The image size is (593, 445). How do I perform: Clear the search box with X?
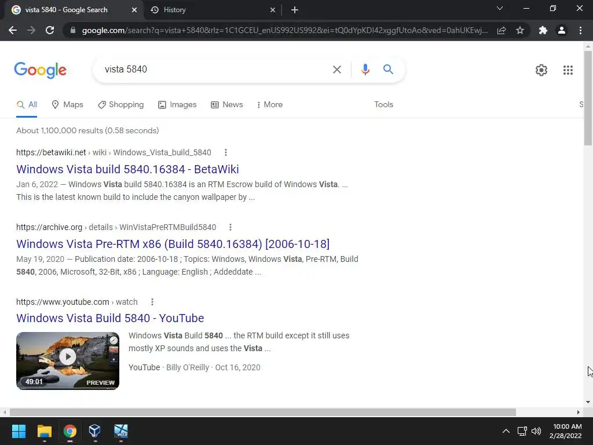(337, 70)
